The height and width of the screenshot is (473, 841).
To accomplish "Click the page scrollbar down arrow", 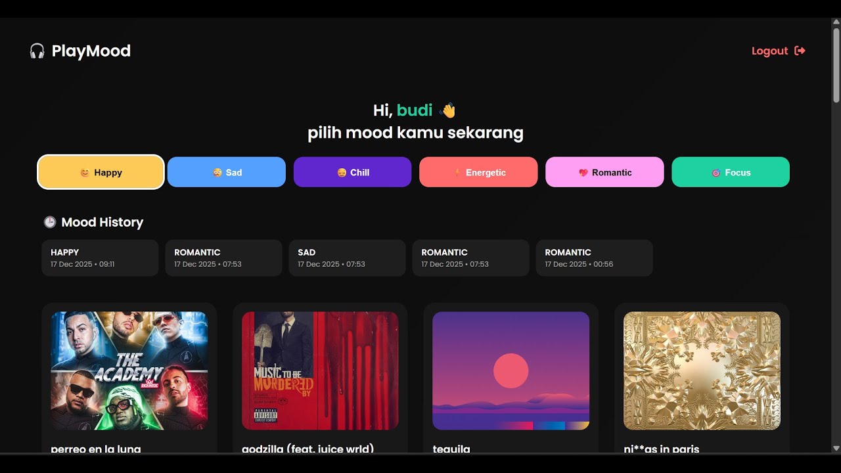I will click(x=836, y=448).
